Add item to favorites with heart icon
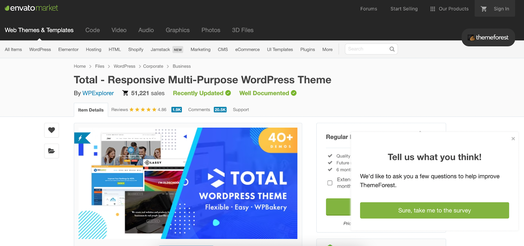The height and width of the screenshot is (246, 524). (51, 130)
